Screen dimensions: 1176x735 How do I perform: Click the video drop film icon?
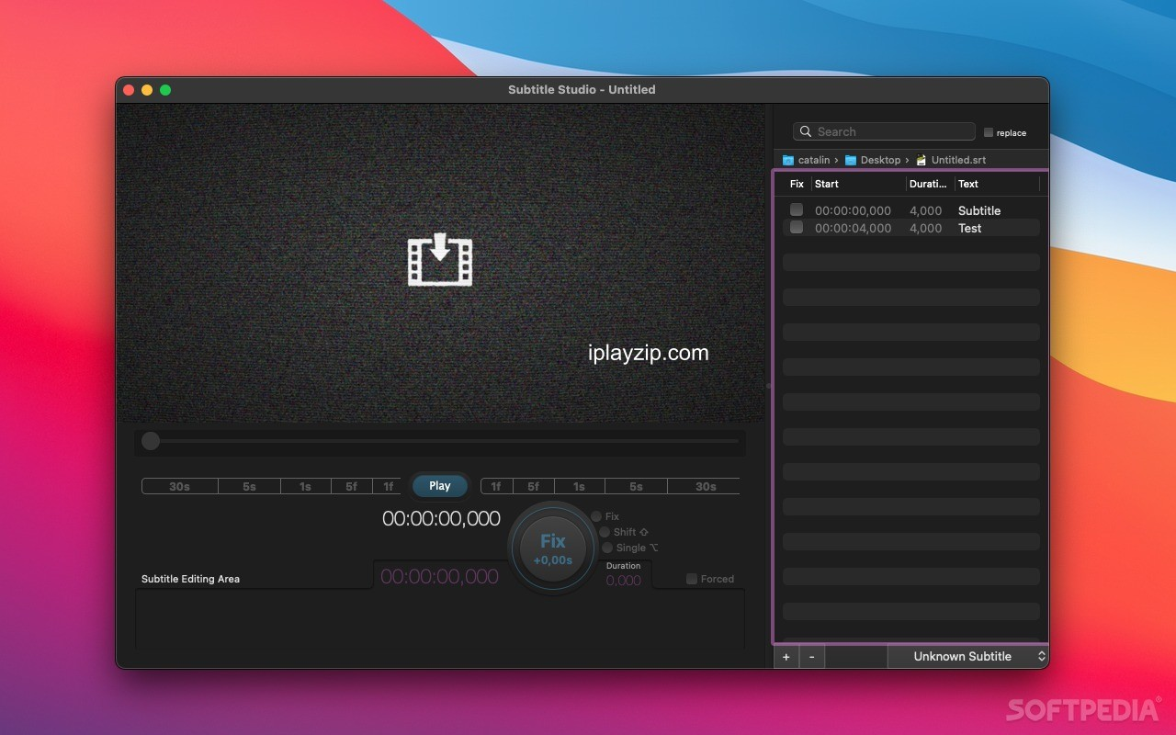440,260
